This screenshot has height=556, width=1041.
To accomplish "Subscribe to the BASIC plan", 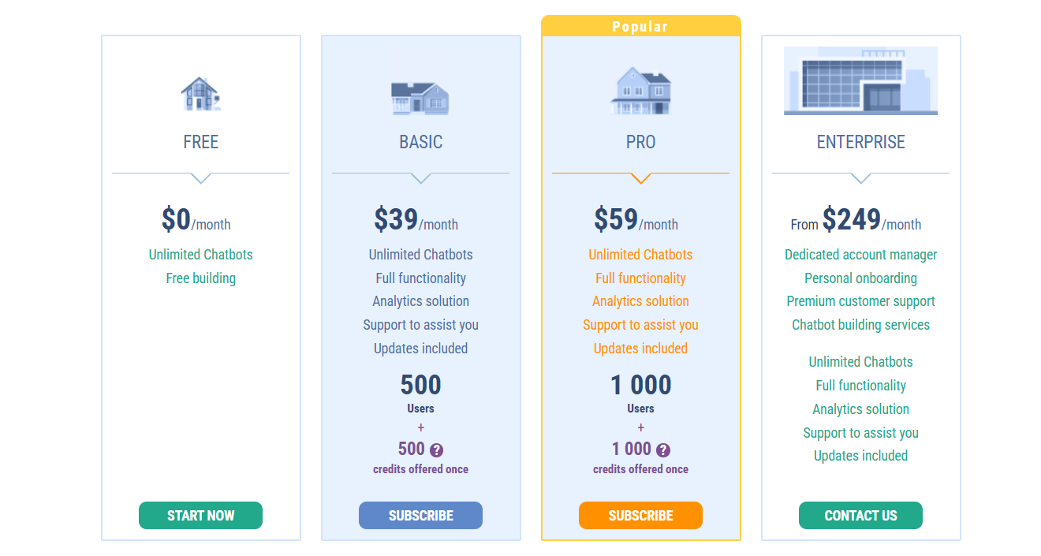I will [420, 516].
